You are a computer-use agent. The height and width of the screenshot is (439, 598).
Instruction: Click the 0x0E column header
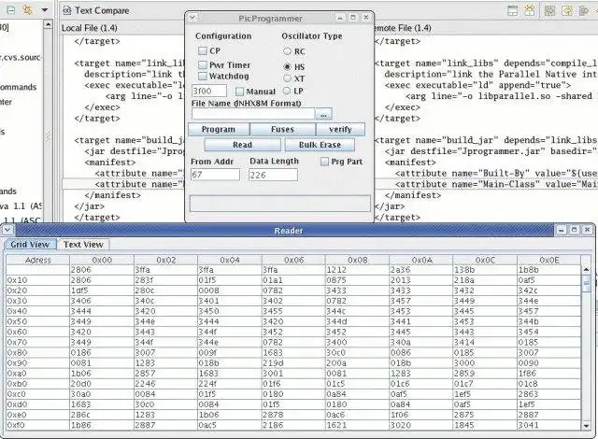tap(548, 260)
